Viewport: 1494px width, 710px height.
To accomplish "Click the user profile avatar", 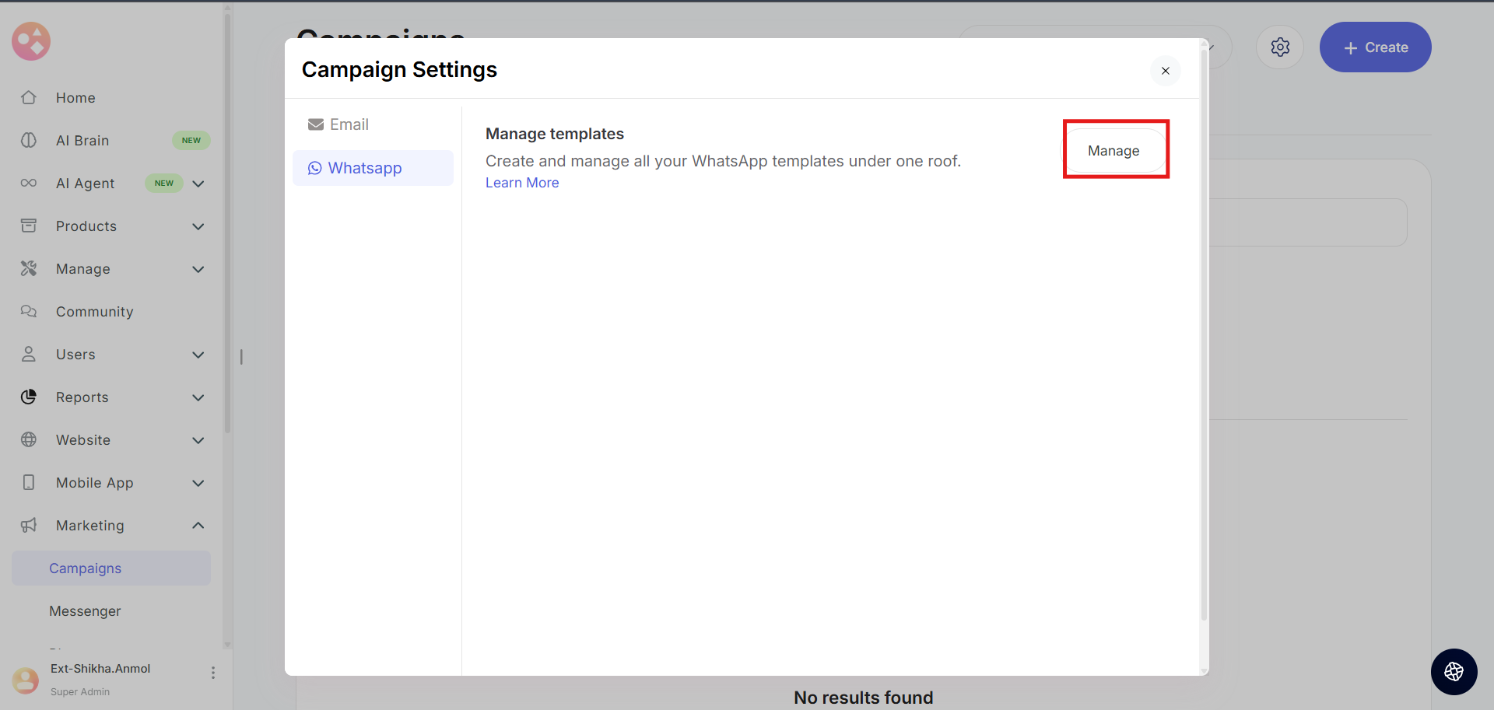I will (26, 680).
